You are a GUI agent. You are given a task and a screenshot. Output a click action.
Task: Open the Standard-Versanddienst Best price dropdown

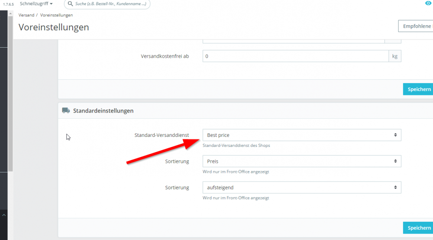pos(301,135)
